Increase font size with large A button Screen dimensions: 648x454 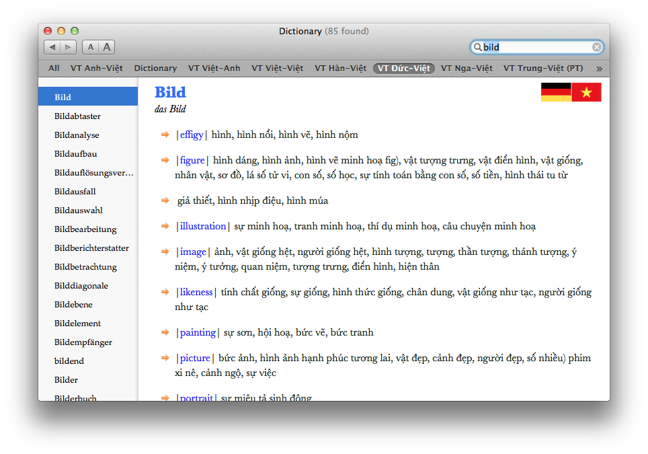click(107, 47)
